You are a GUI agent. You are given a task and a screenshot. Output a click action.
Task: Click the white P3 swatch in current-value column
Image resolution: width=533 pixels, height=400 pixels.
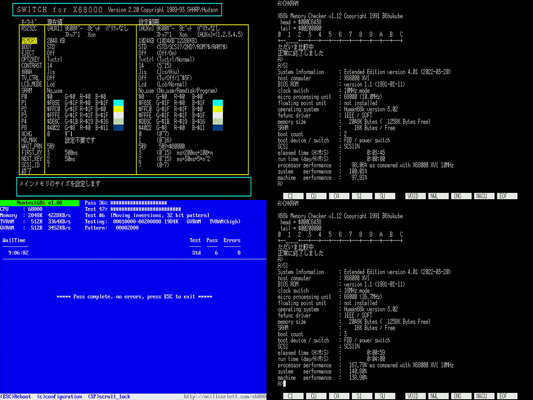[x=118, y=115]
